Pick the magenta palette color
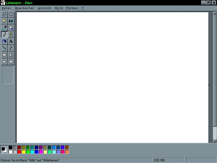Viewport: 217px width, 163px height. point(41,152)
